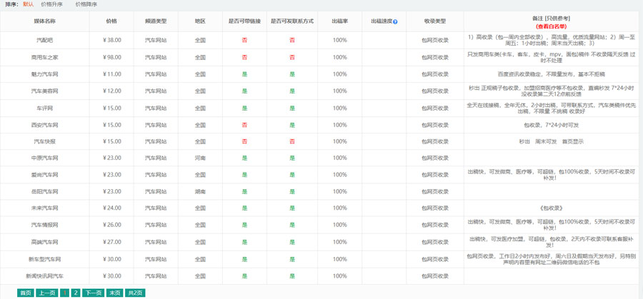Sort by 价格降序 descending price

tap(86, 4)
